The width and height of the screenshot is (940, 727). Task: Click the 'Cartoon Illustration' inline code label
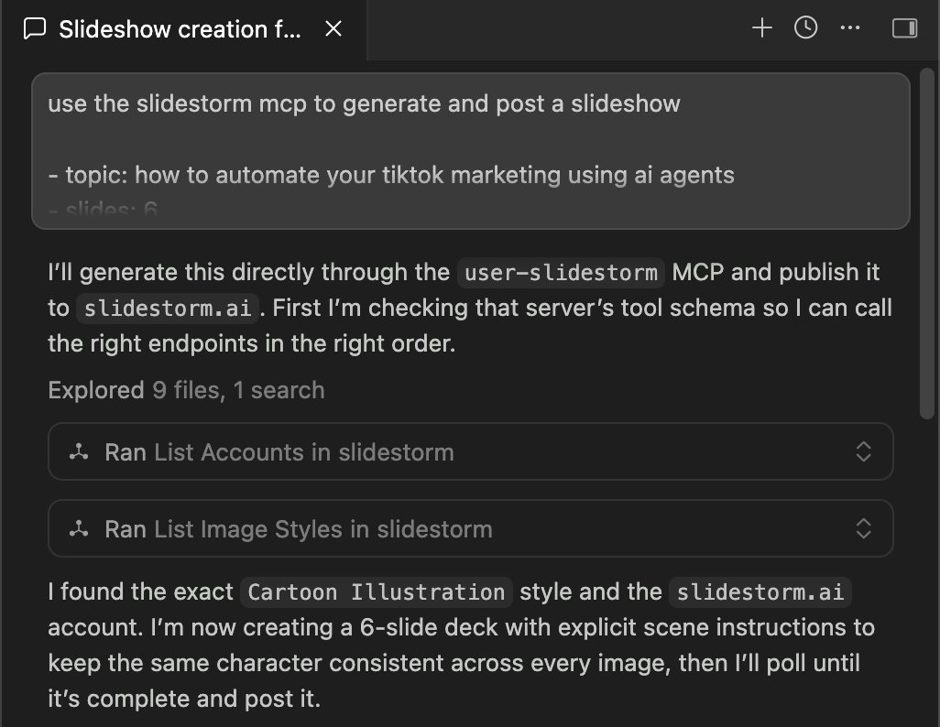[377, 592]
